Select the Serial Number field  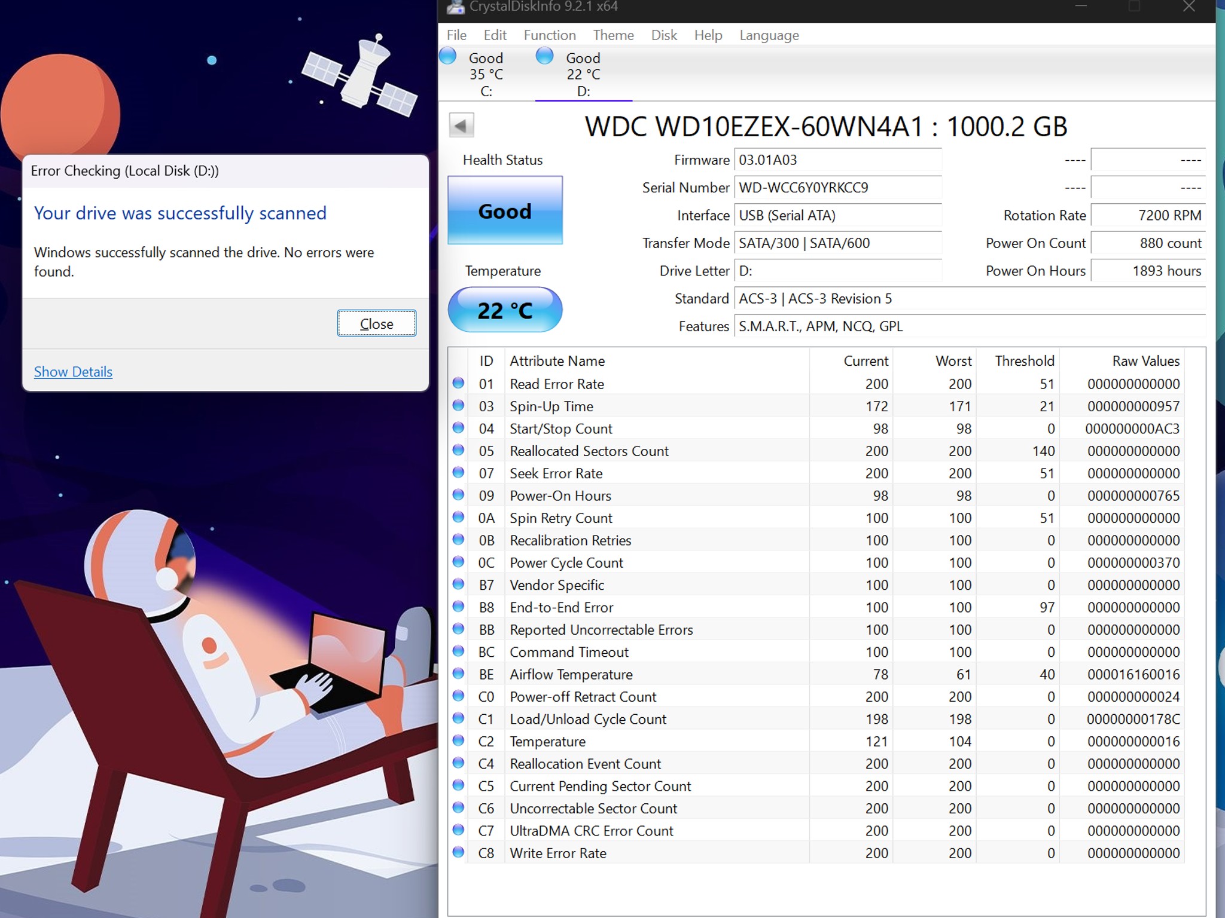838,188
